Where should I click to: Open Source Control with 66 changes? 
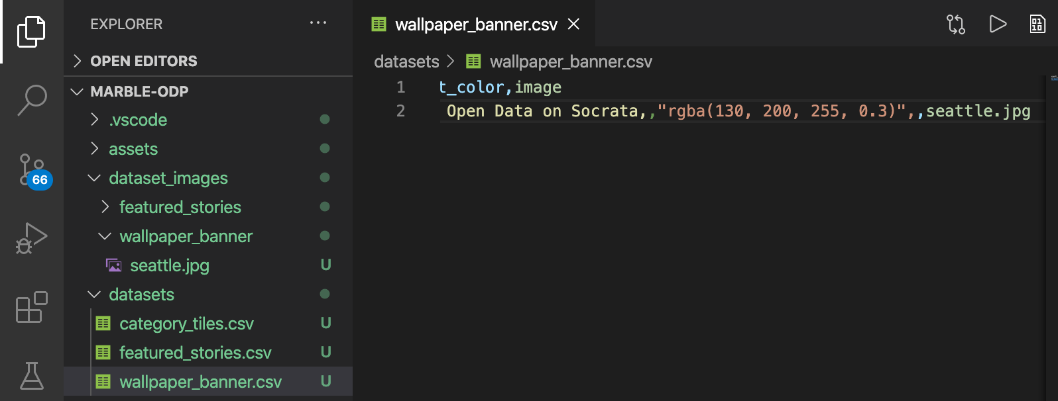[33, 171]
